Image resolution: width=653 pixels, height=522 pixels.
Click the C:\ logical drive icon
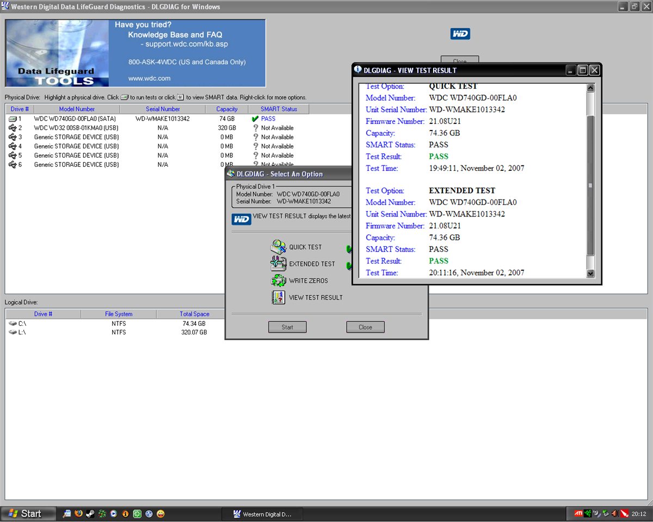point(13,324)
